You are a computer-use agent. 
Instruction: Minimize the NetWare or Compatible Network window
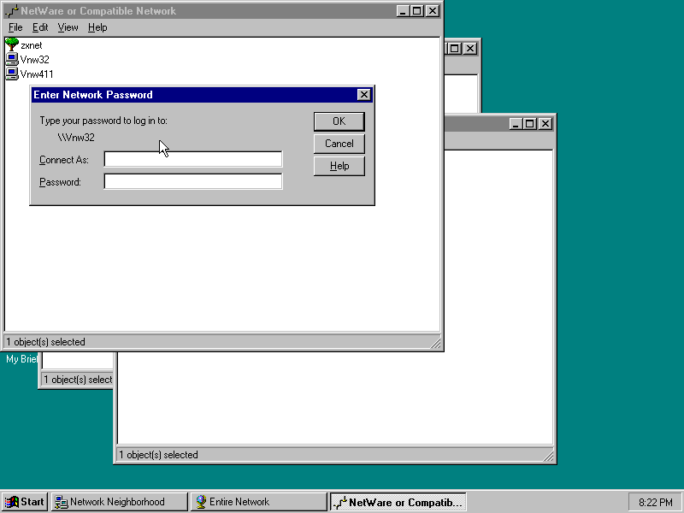[x=403, y=11]
